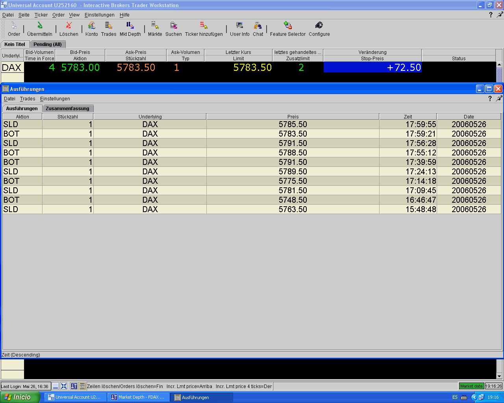Screen dimensions: 504x403
Task: Click market depth icon in status bar
Action: click(74, 386)
